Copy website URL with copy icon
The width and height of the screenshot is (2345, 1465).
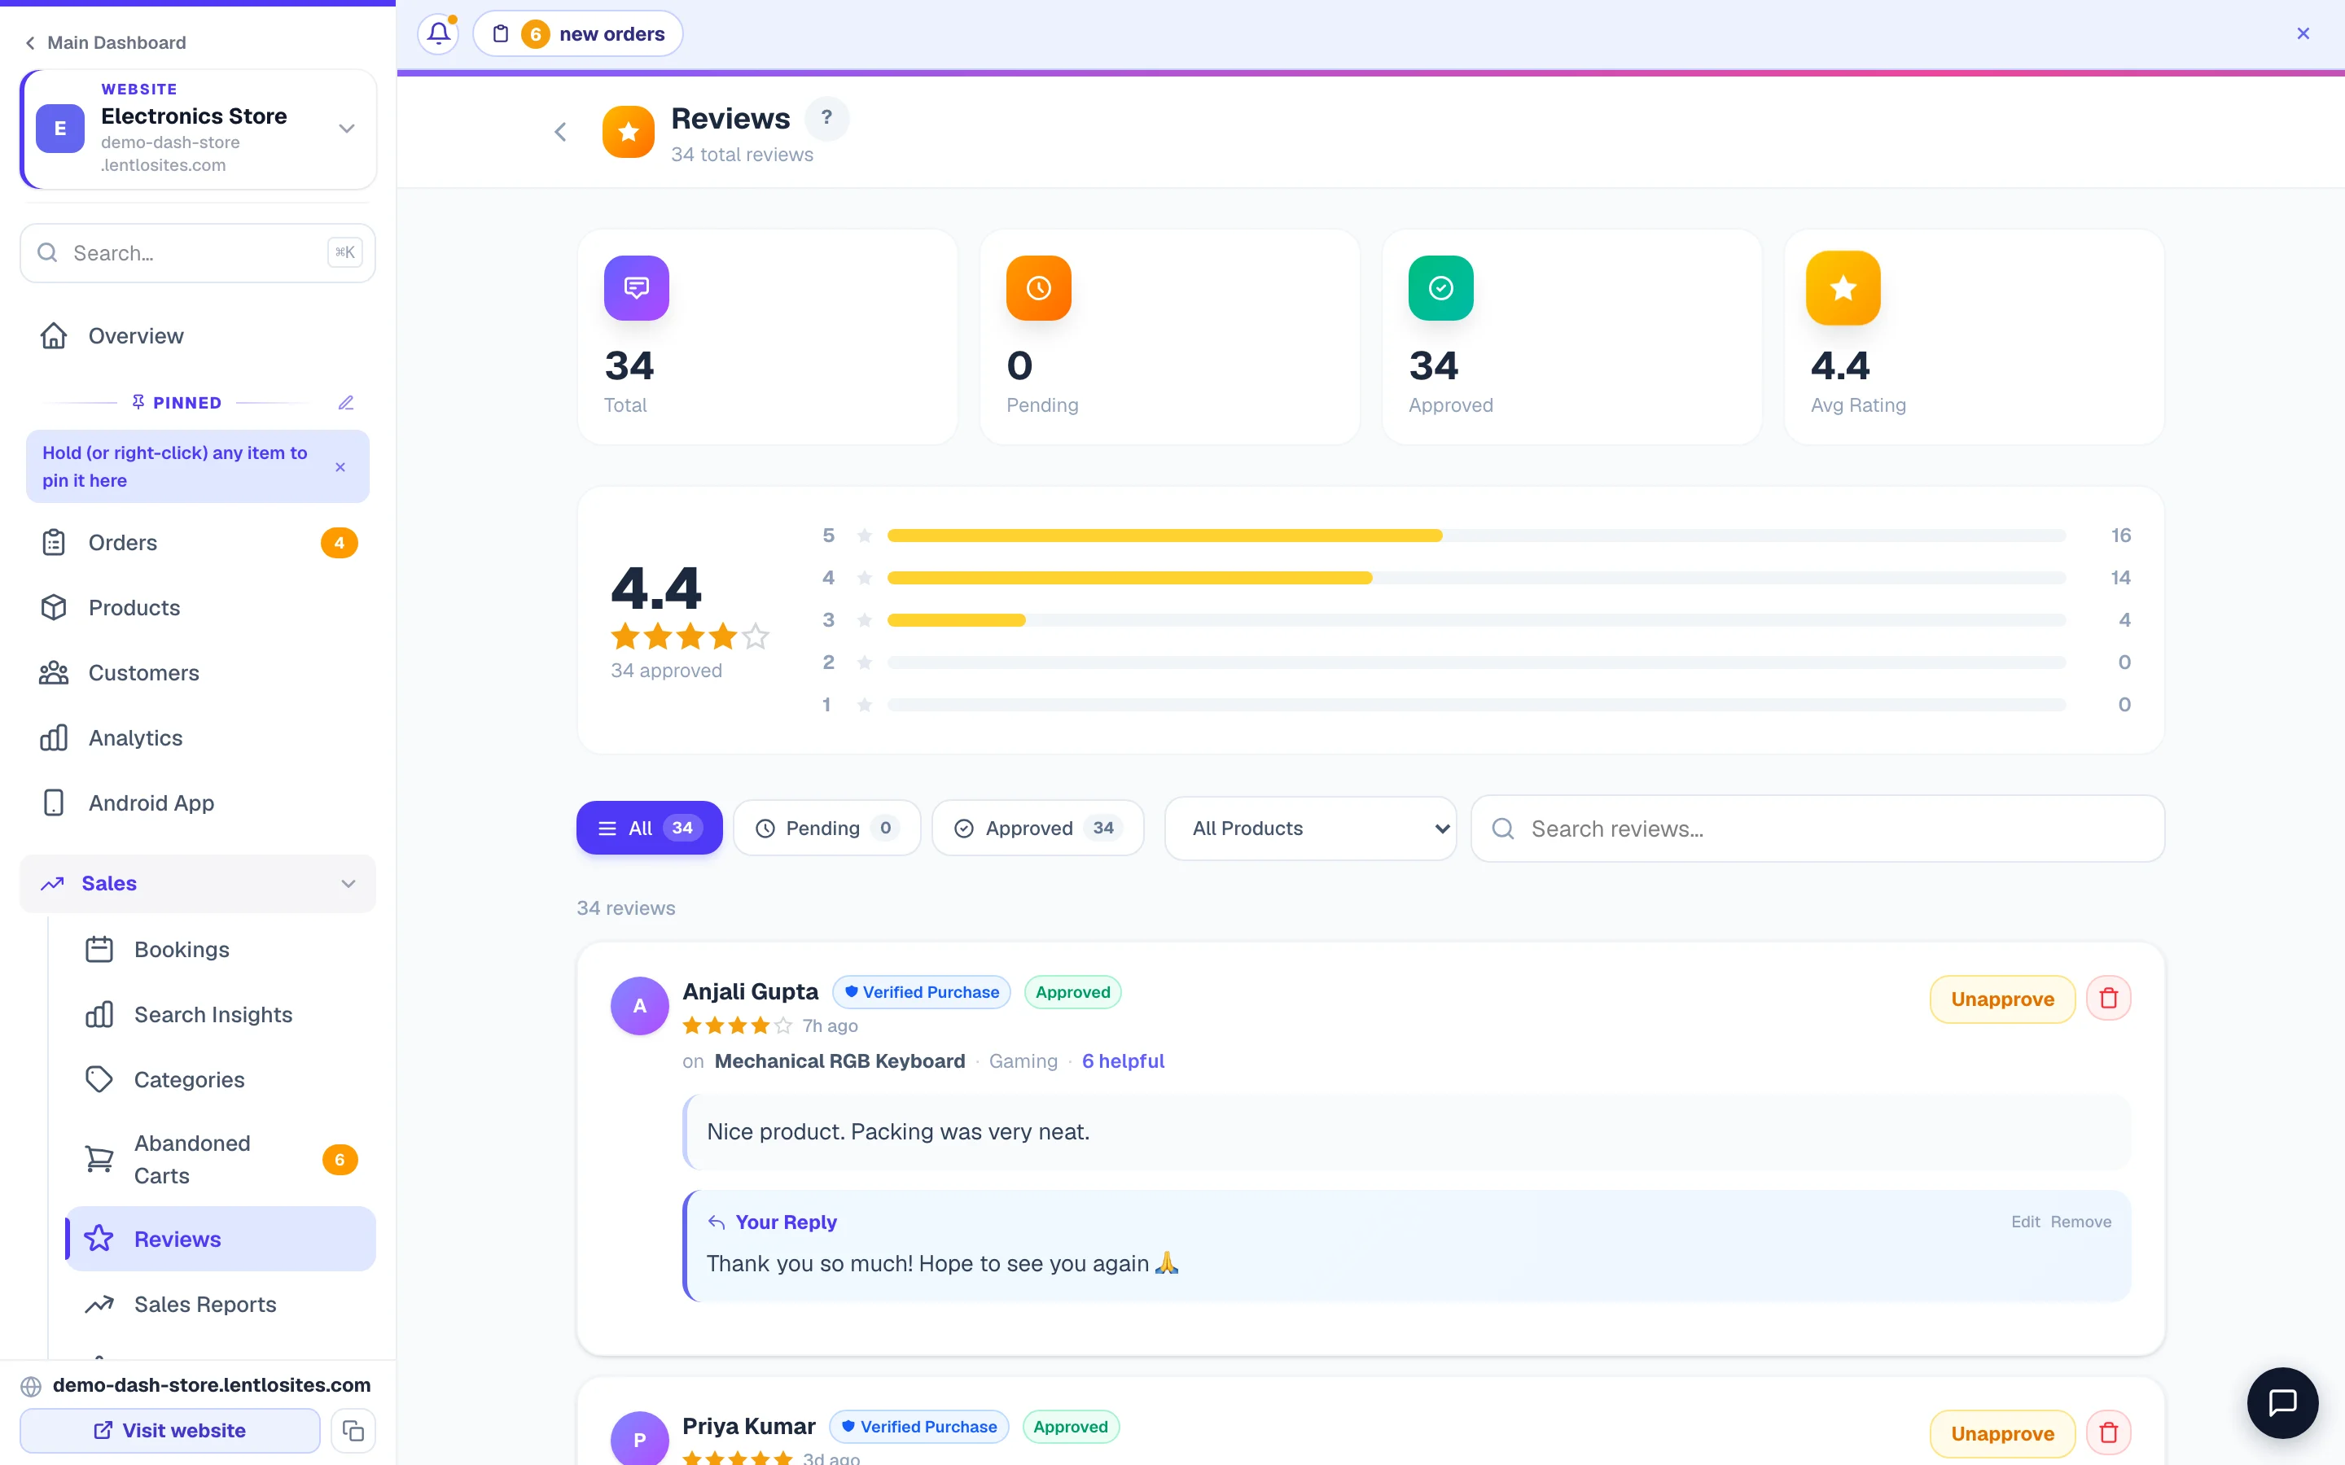[353, 1430]
